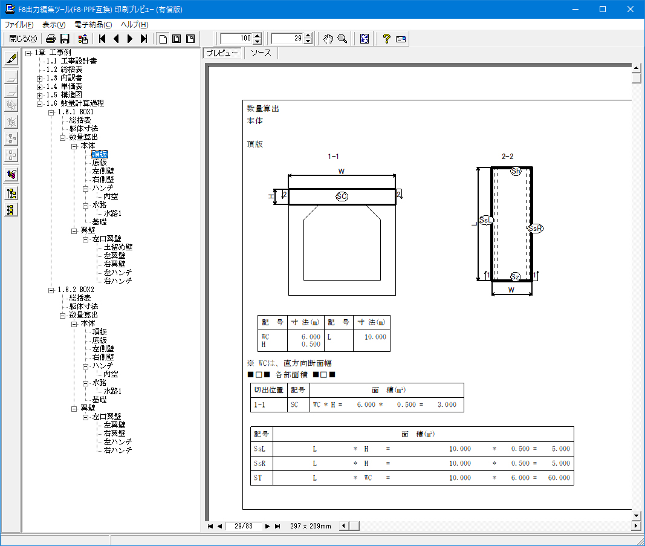The height and width of the screenshot is (546, 645).
Task: Jump to last page toolbar arrow
Action: tap(143, 39)
